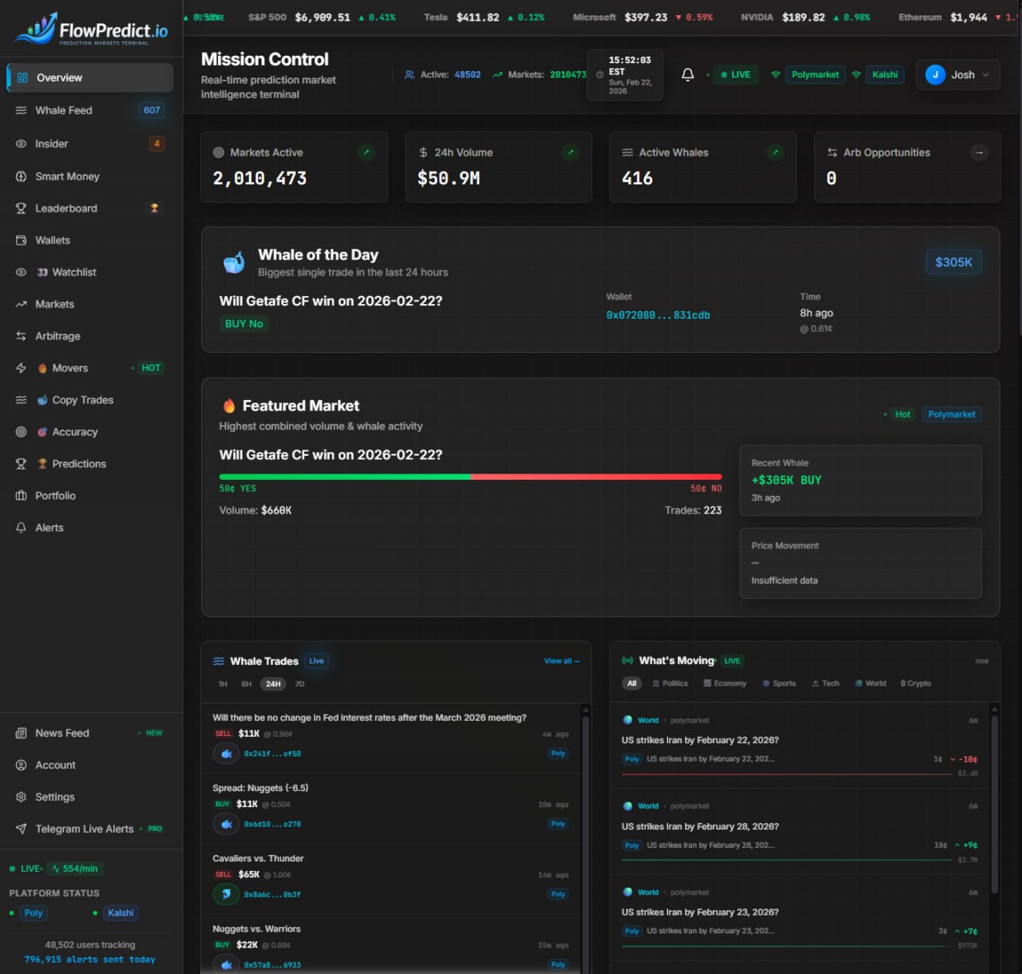Click the Whale Trades list scrollbar
This screenshot has width=1022, height=974.
tap(585, 837)
